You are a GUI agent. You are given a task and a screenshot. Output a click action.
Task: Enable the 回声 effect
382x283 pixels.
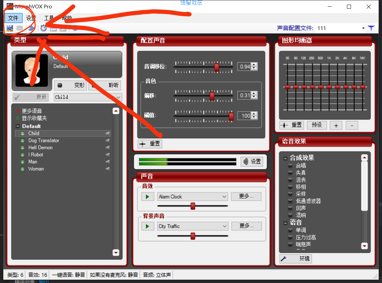pyautogui.click(x=290, y=208)
